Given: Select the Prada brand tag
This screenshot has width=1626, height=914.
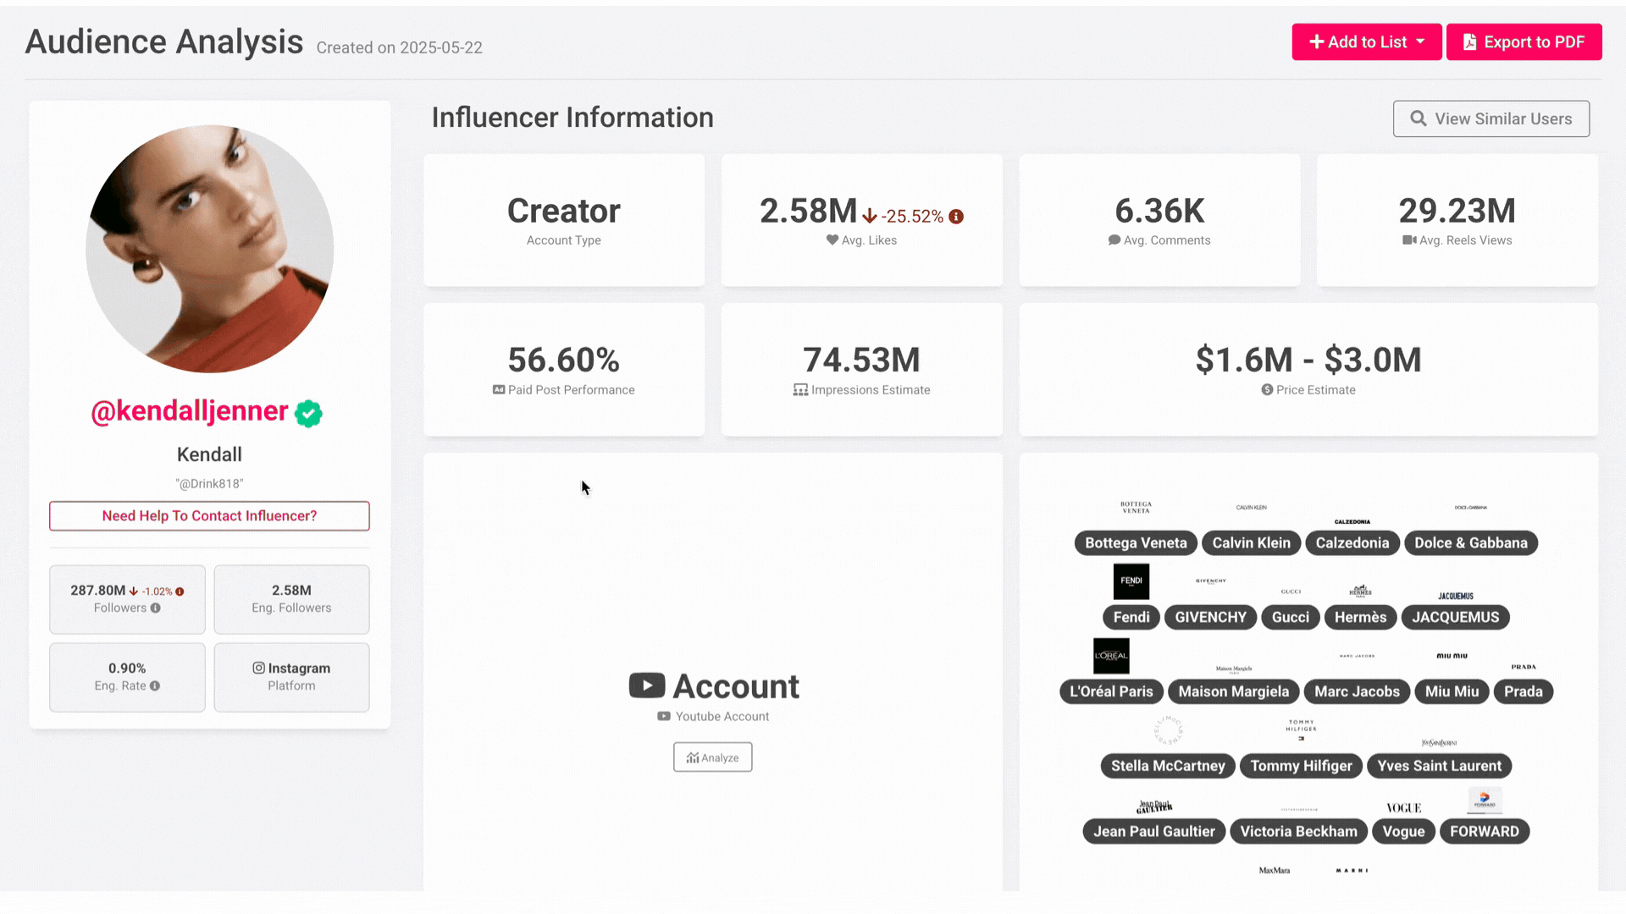Looking at the screenshot, I should (x=1524, y=692).
